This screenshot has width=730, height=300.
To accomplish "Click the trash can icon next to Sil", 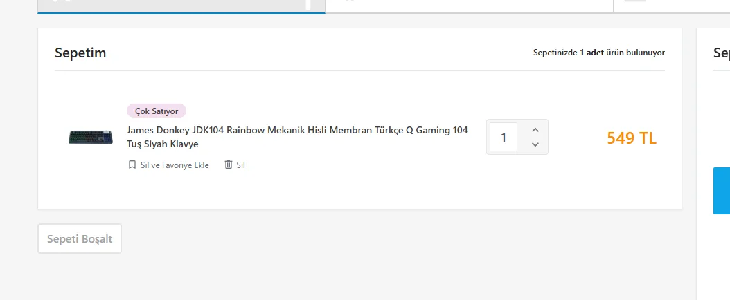I will [x=228, y=165].
